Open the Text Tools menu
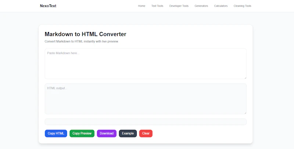Image resolution: width=294 pixels, height=149 pixels. [x=157, y=6]
